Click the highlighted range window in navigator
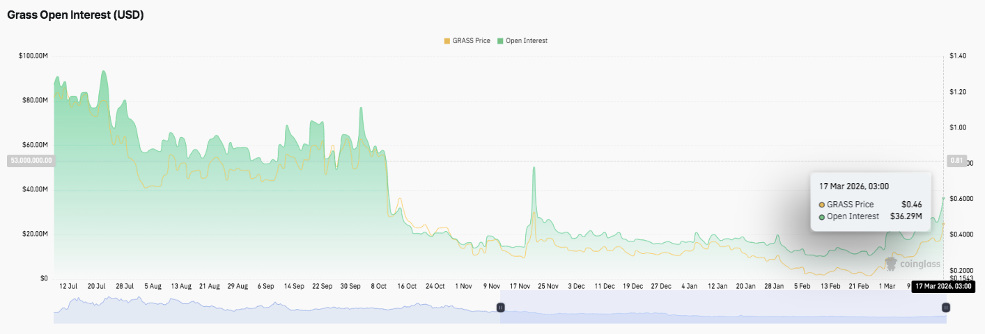This screenshot has width=985, height=334. pos(722,307)
